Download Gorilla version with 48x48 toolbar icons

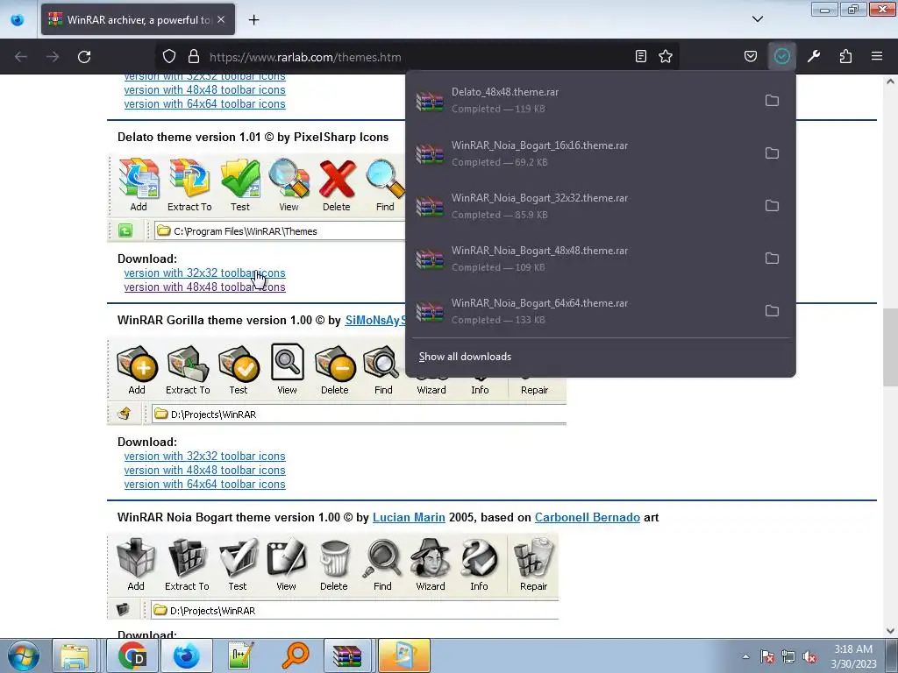point(204,470)
